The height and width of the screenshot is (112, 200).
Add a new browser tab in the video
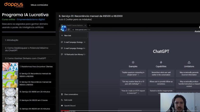pyautogui.click(x=90, y=25)
